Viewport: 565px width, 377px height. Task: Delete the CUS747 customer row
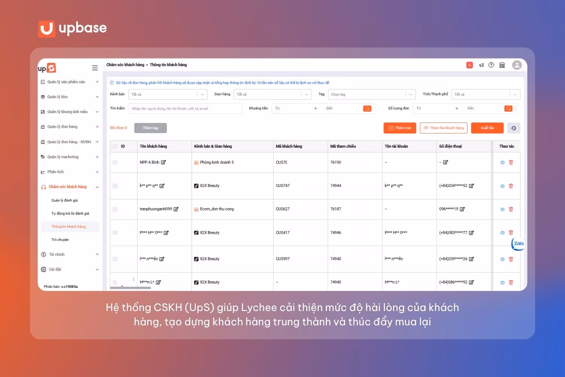511,186
